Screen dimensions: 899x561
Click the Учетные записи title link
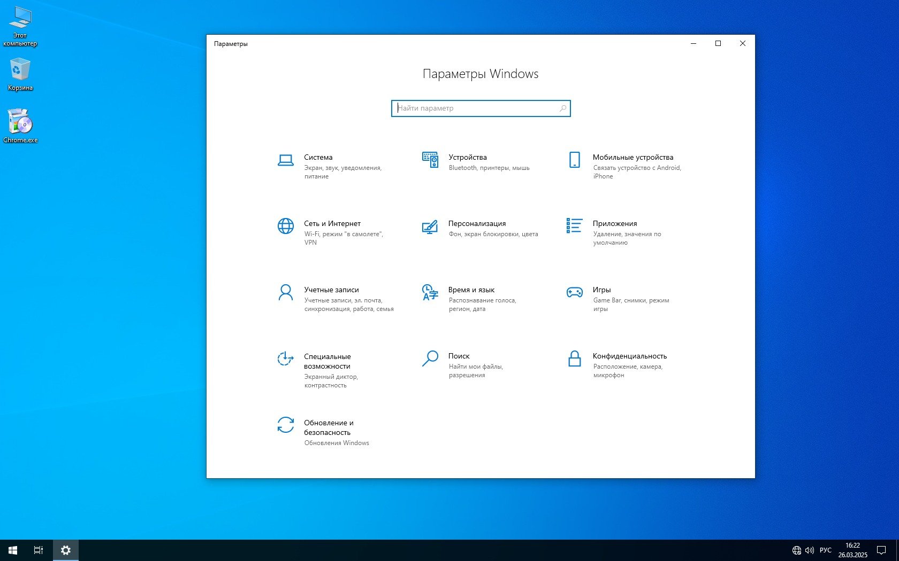[331, 290]
